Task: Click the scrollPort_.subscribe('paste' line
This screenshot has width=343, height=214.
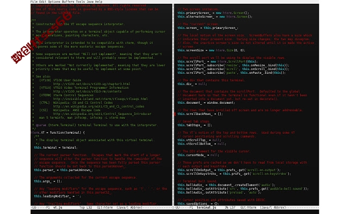Action: [232, 73]
